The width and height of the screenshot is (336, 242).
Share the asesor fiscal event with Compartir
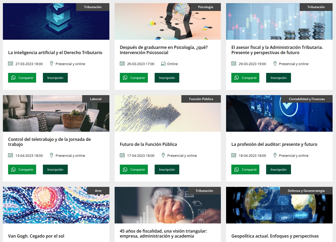coord(245,78)
